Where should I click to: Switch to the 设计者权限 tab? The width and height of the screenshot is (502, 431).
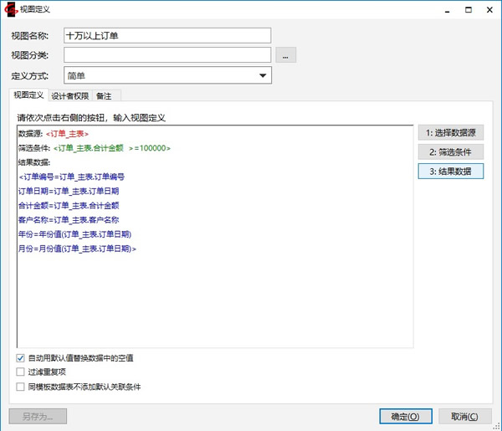point(69,95)
